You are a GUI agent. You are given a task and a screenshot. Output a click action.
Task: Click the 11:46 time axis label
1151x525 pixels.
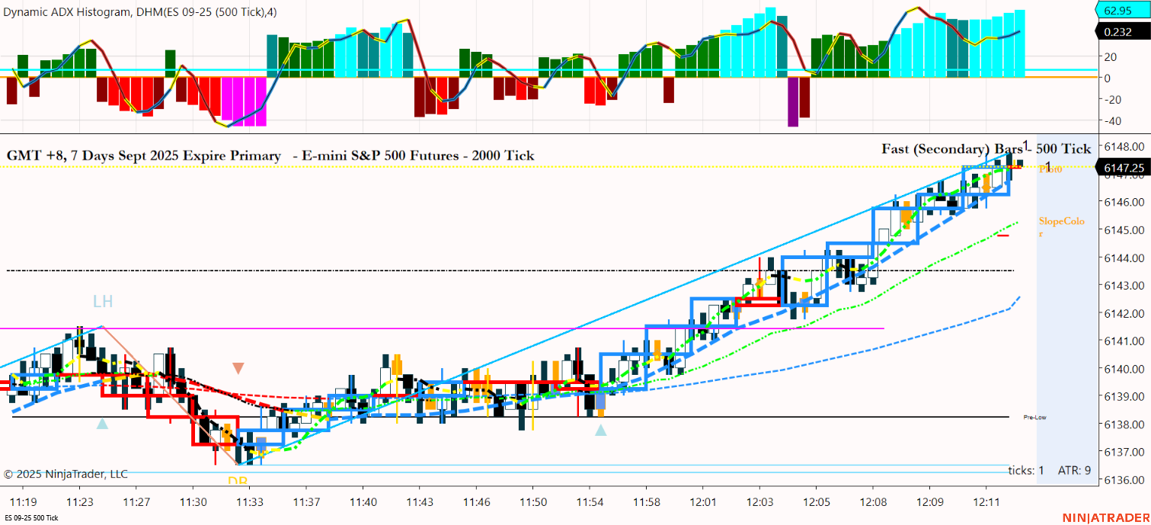point(475,502)
